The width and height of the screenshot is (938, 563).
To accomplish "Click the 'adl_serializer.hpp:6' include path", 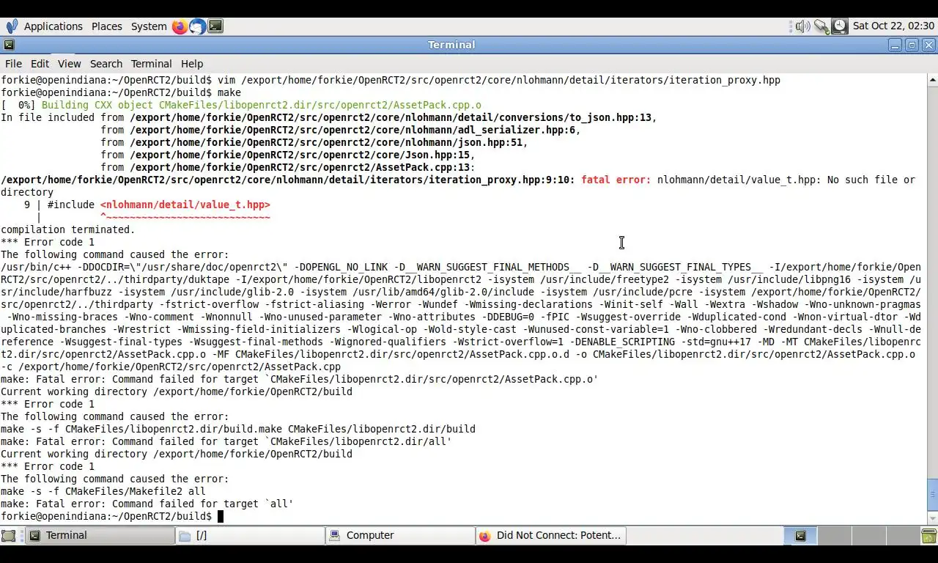I will pos(354,130).
